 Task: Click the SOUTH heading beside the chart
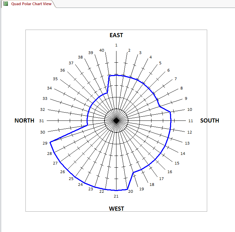pyautogui.click(x=210, y=120)
